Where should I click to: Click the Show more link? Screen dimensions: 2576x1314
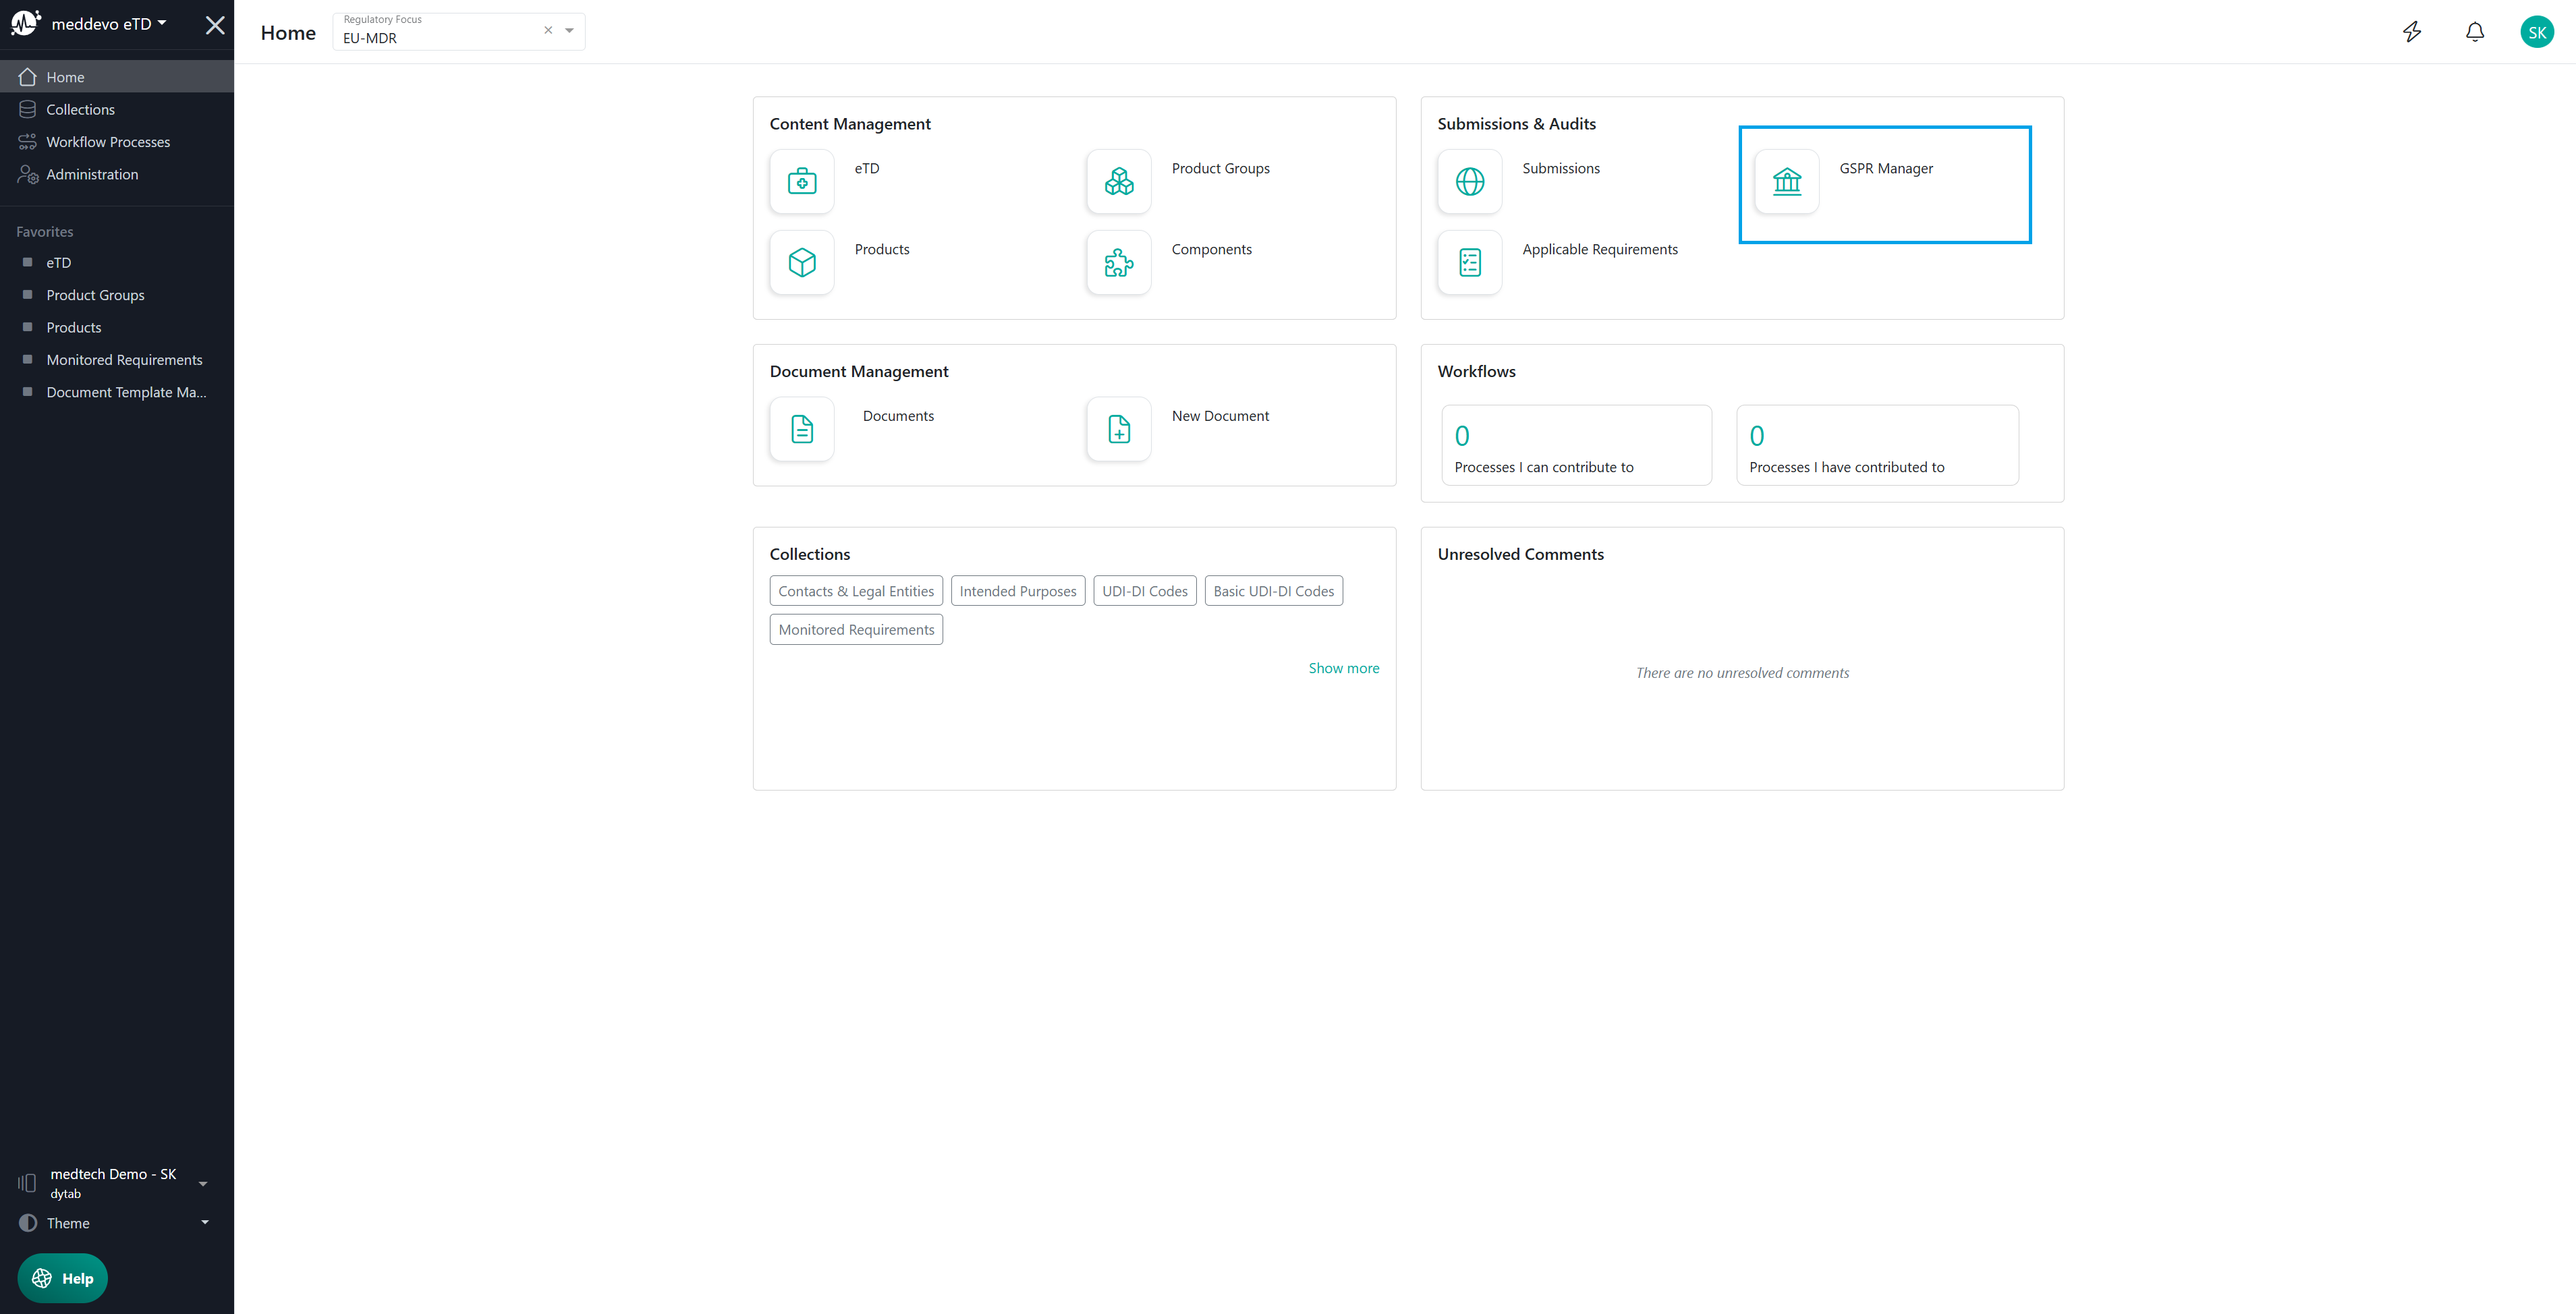[1344, 668]
